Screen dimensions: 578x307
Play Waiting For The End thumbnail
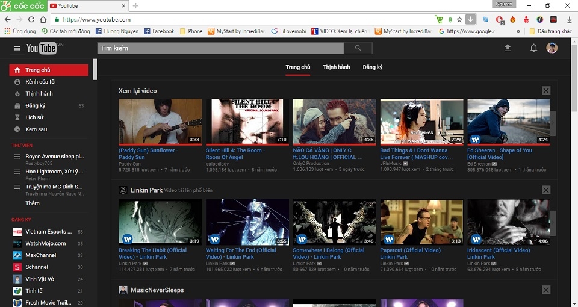coord(247,222)
